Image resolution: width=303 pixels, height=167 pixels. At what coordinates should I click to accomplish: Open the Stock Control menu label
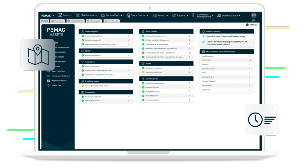tap(138, 16)
